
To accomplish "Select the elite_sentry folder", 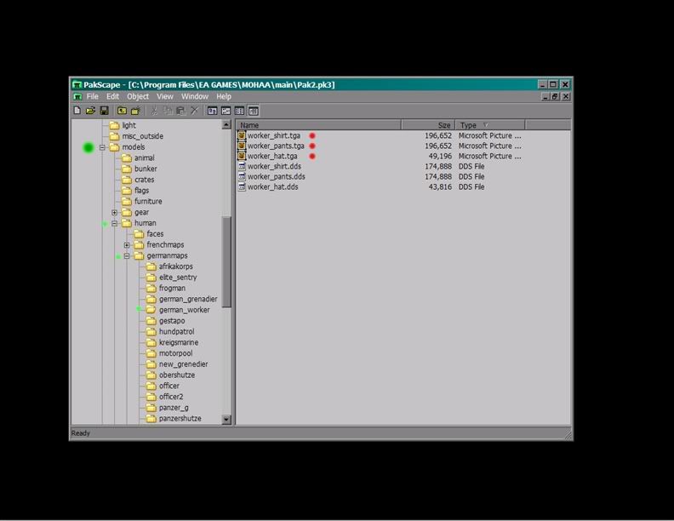I will tap(178, 278).
